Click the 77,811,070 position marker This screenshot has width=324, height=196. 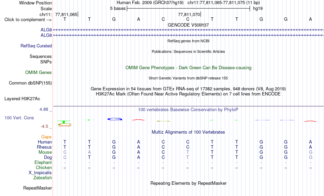click(189, 14)
